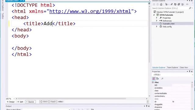Screen dimensions: 195x110
Task: Click the <title> breadcrumb tag
Action: [61, 102]
